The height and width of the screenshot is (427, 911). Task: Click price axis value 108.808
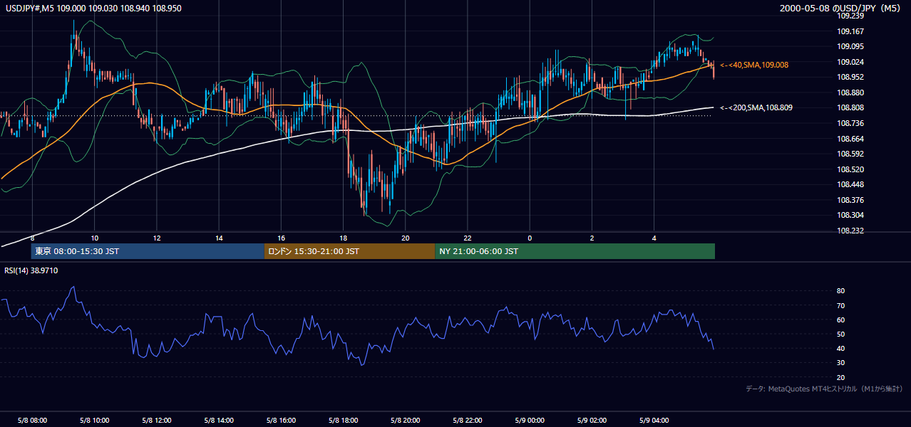[850, 107]
